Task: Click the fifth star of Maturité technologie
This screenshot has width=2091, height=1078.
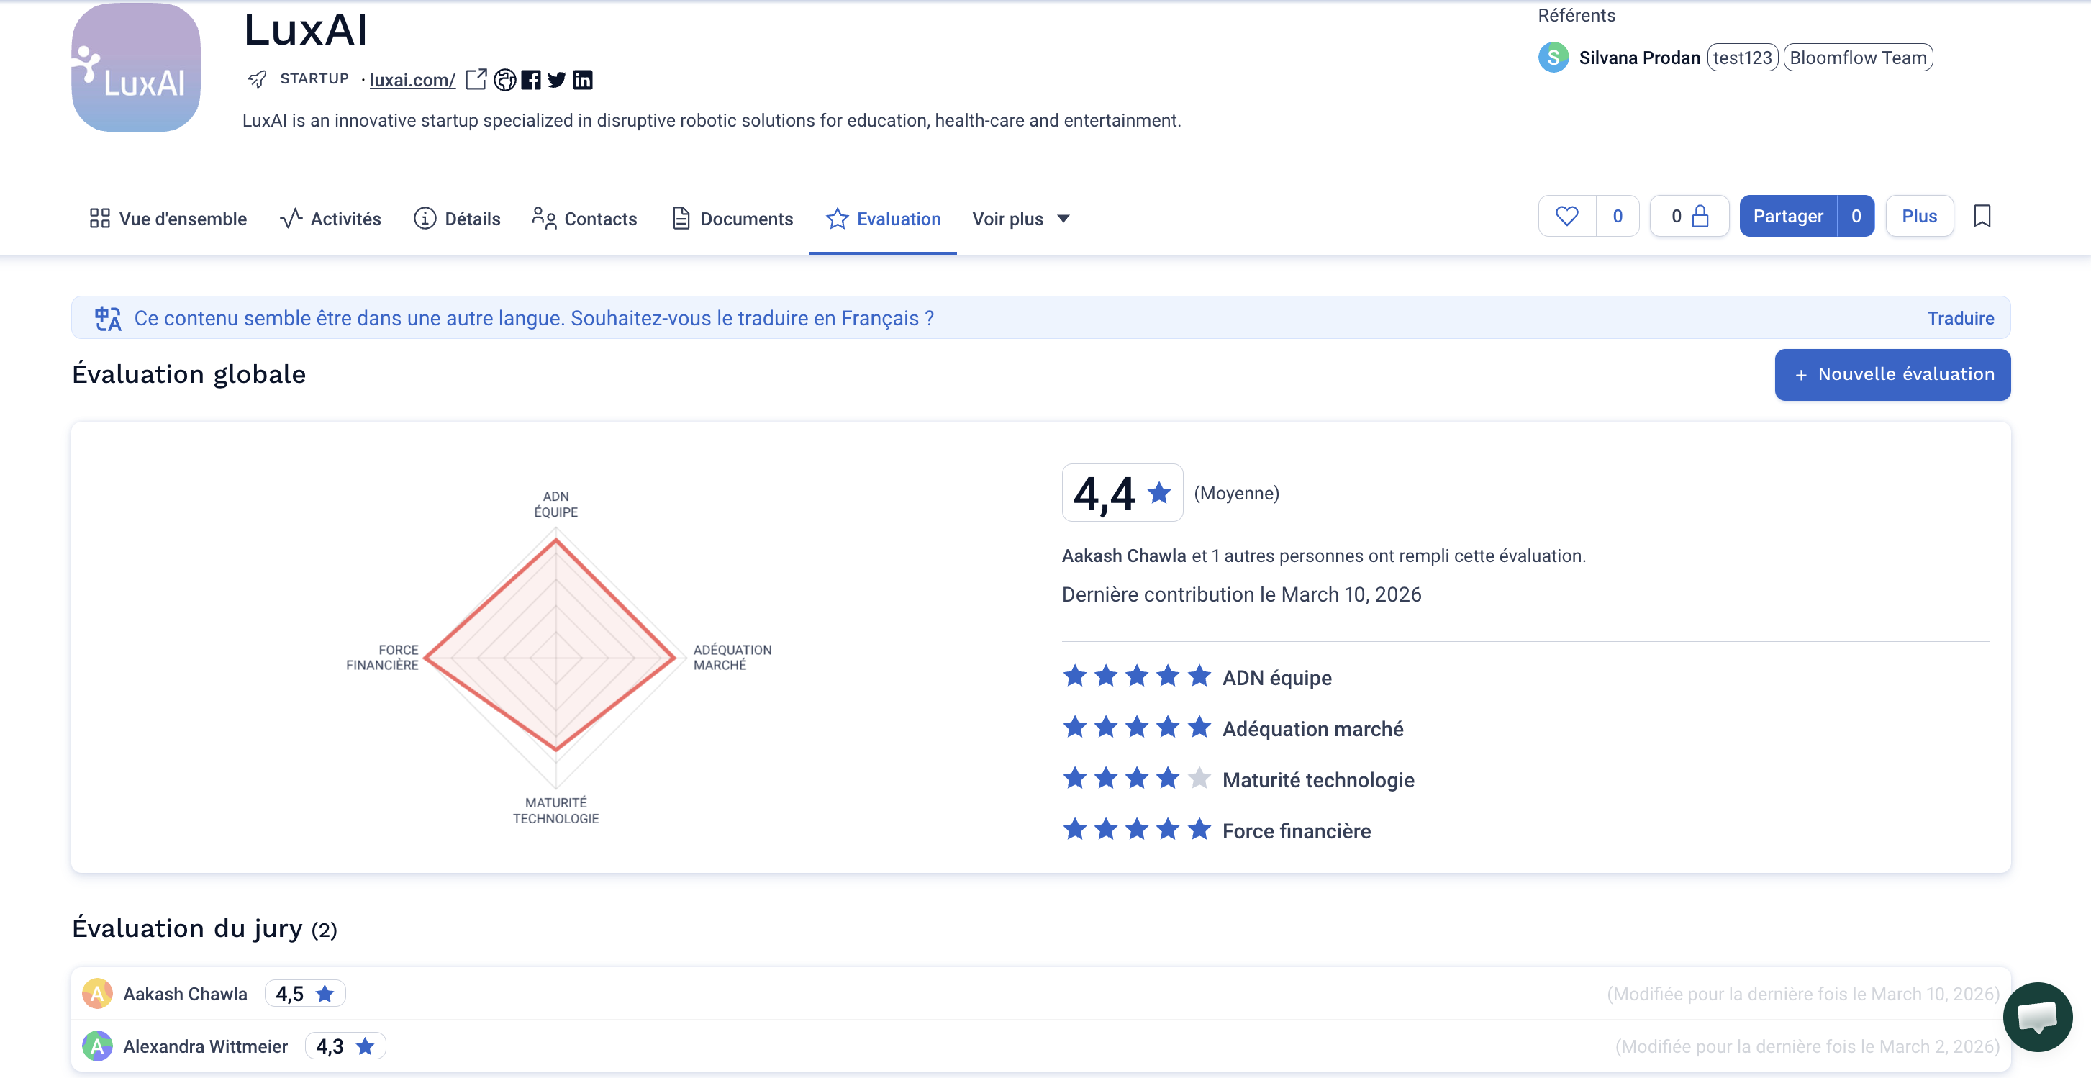Action: click(1199, 779)
